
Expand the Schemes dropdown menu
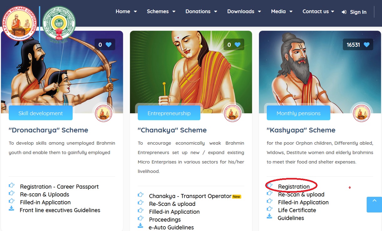[x=161, y=11]
